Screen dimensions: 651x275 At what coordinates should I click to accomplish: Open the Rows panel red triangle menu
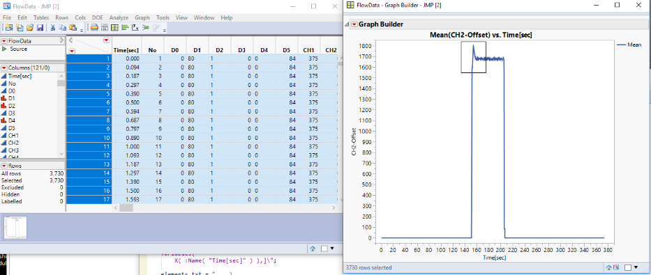[3, 166]
